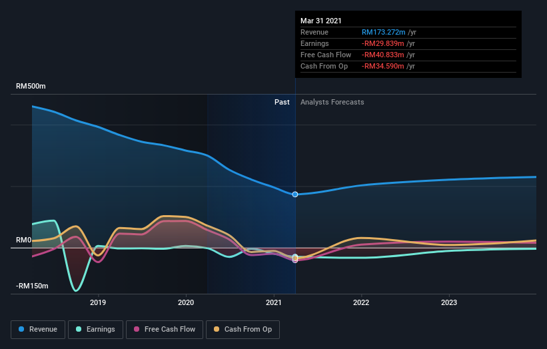Click the 2020 x-axis label

pos(186,302)
